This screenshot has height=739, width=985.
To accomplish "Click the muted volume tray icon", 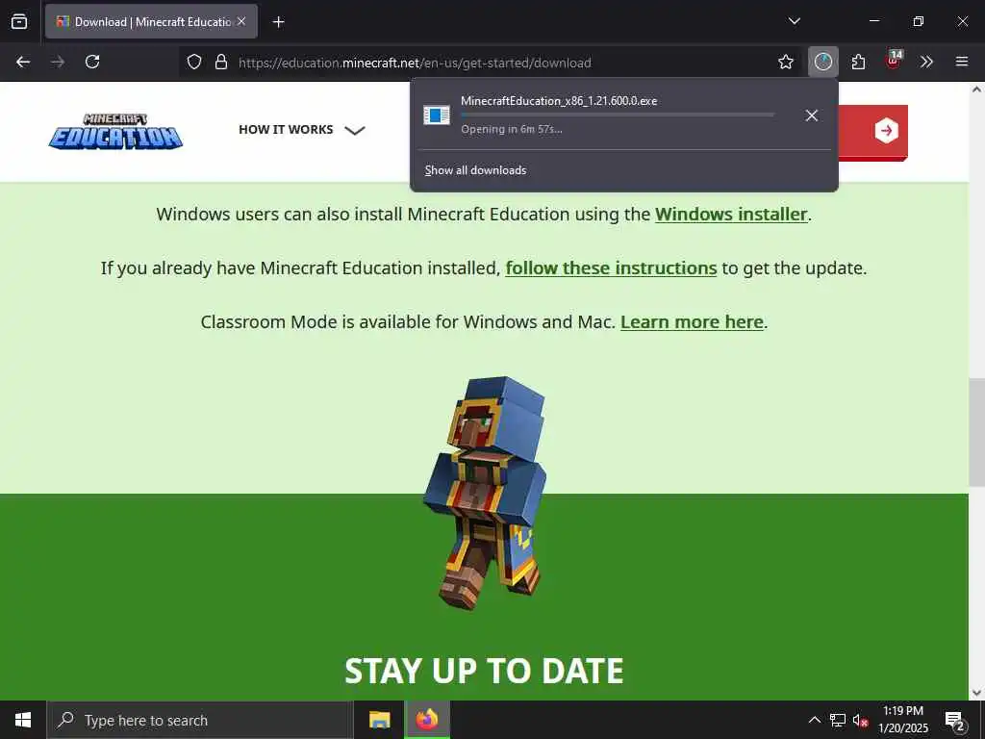I will [860, 721].
